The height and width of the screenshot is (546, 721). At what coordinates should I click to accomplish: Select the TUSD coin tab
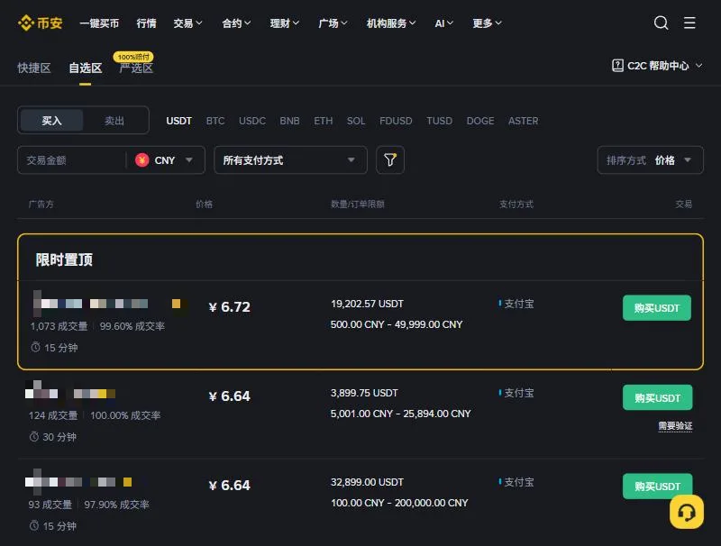pyautogui.click(x=439, y=121)
